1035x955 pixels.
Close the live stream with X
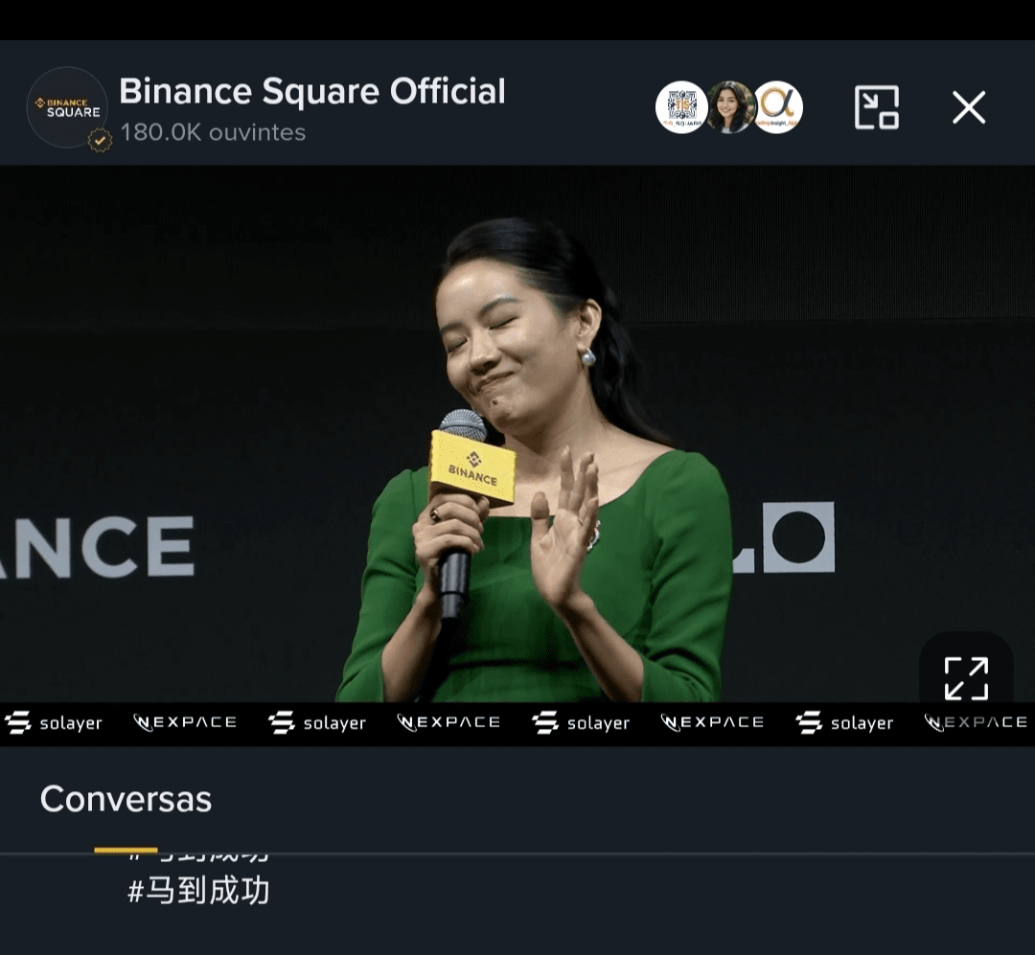point(968,107)
